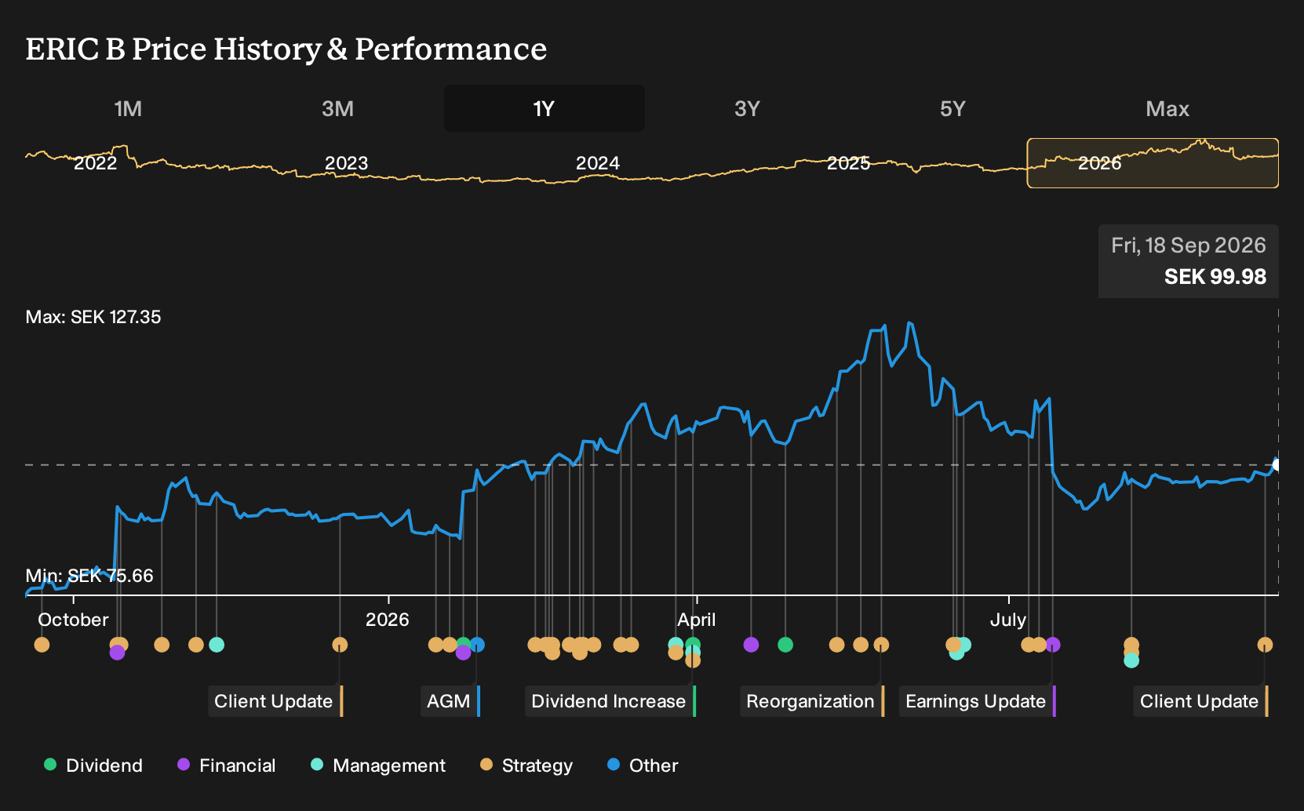
Task: Toggle the Management legend filter
Action: click(x=378, y=766)
